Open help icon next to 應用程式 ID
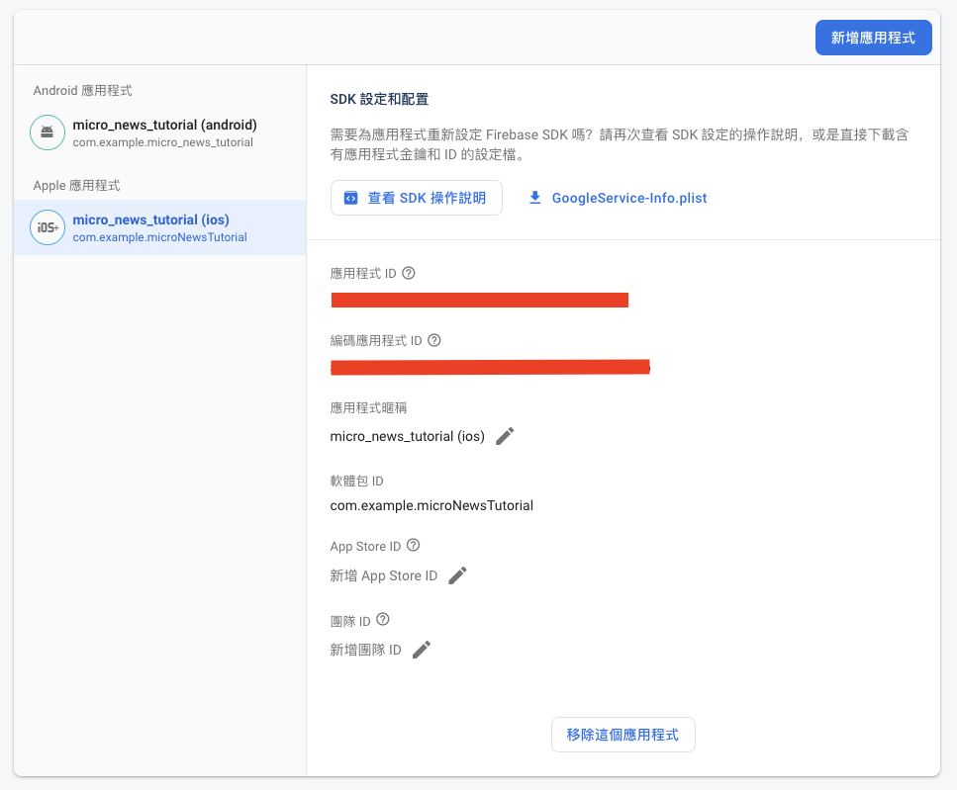The image size is (957, 790). click(409, 273)
